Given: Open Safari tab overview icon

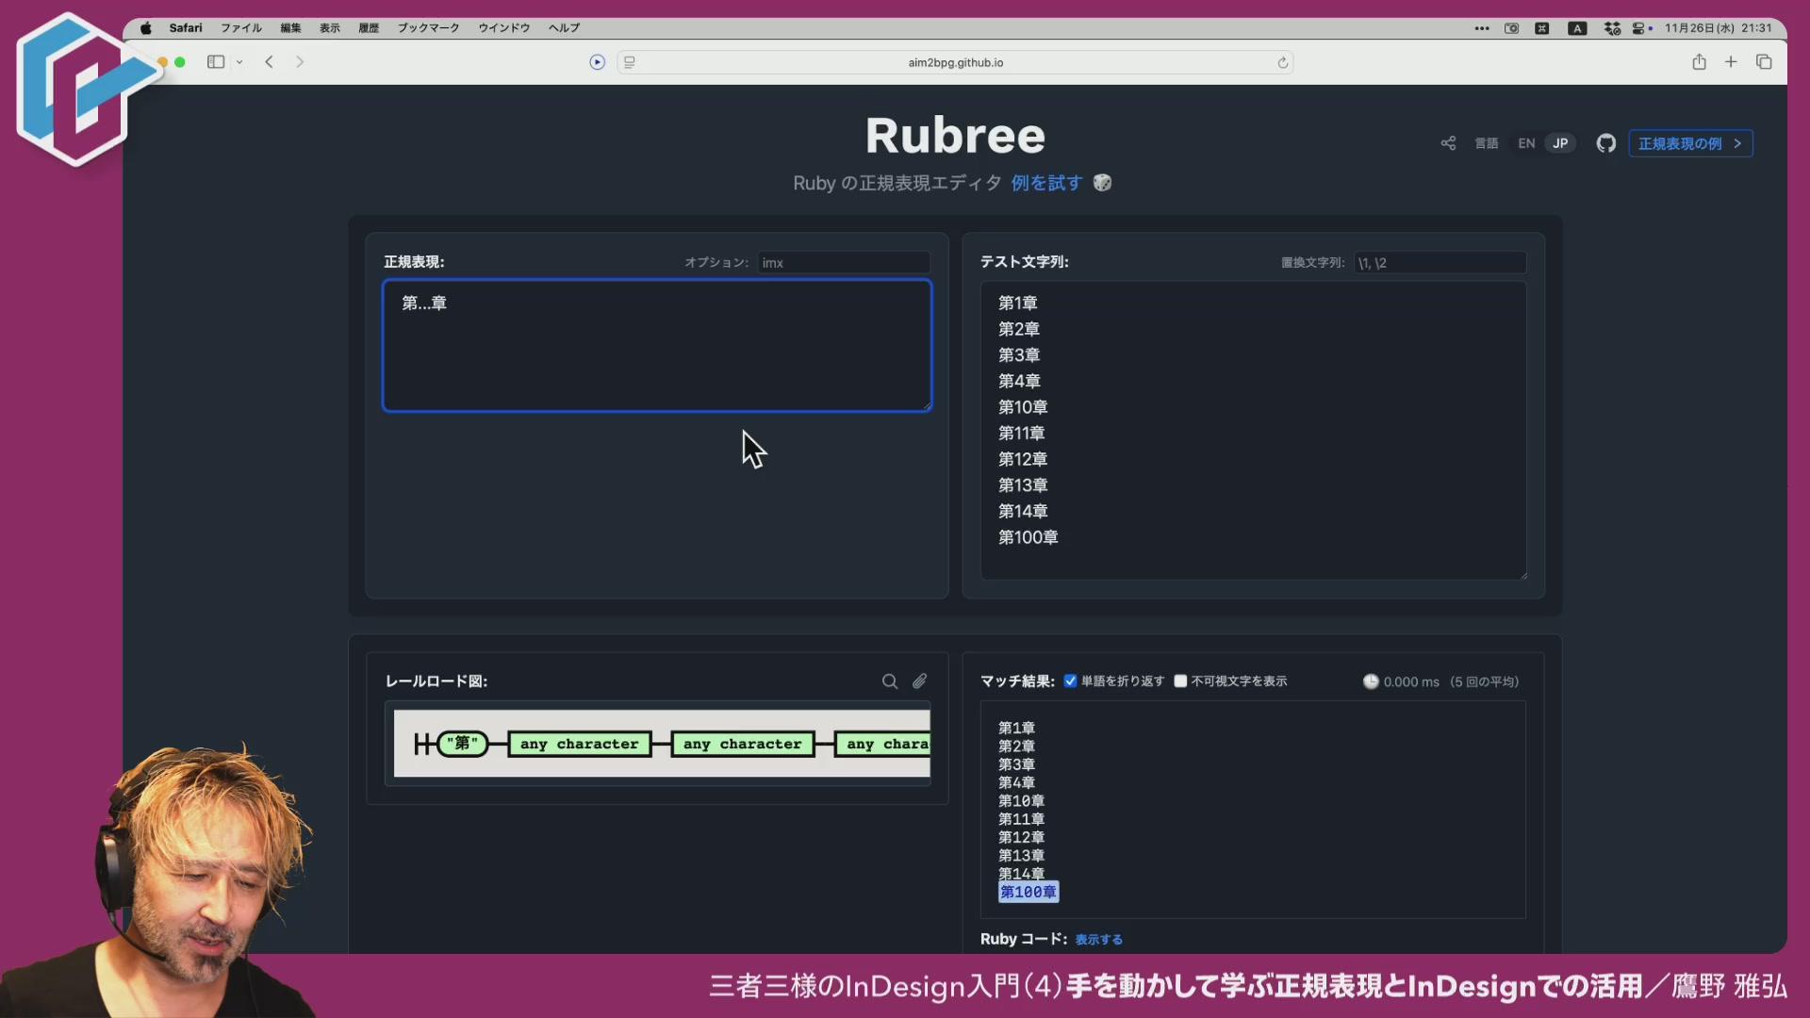Looking at the screenshot, I should [1764, 62].
